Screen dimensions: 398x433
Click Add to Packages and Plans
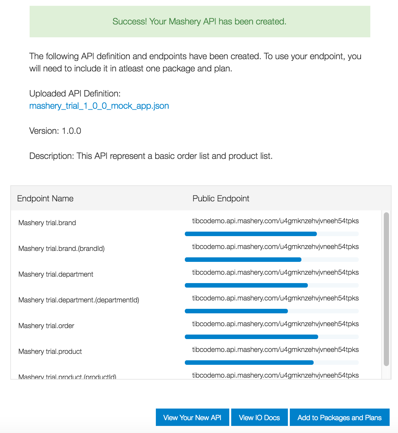339,417
